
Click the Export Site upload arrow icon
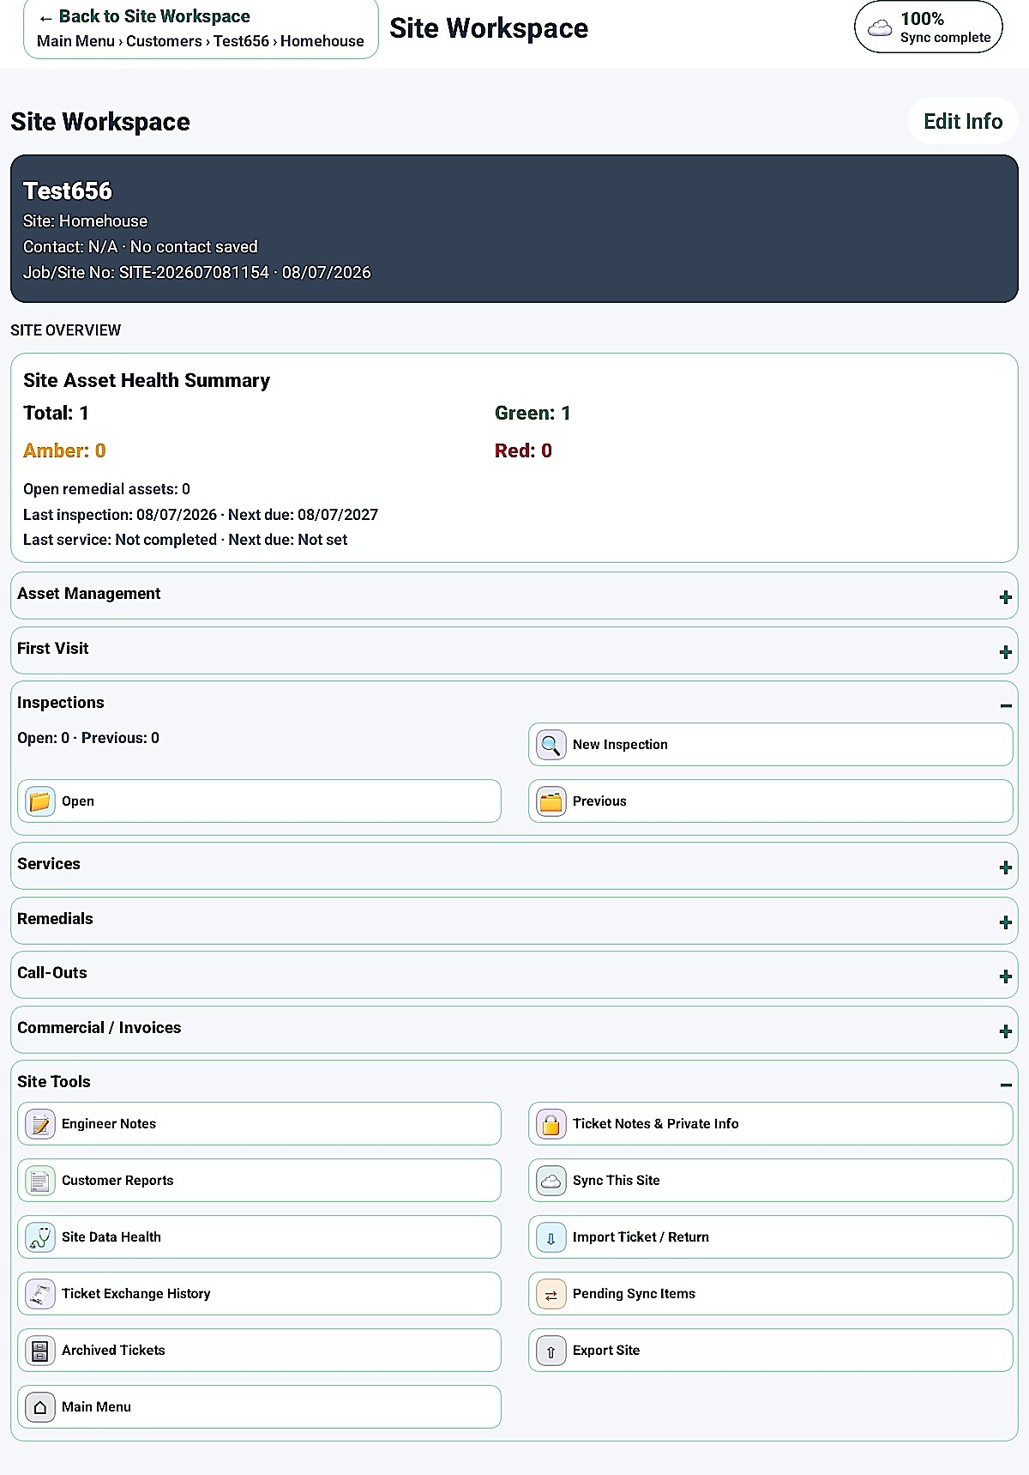click(x=551, y=1351)
